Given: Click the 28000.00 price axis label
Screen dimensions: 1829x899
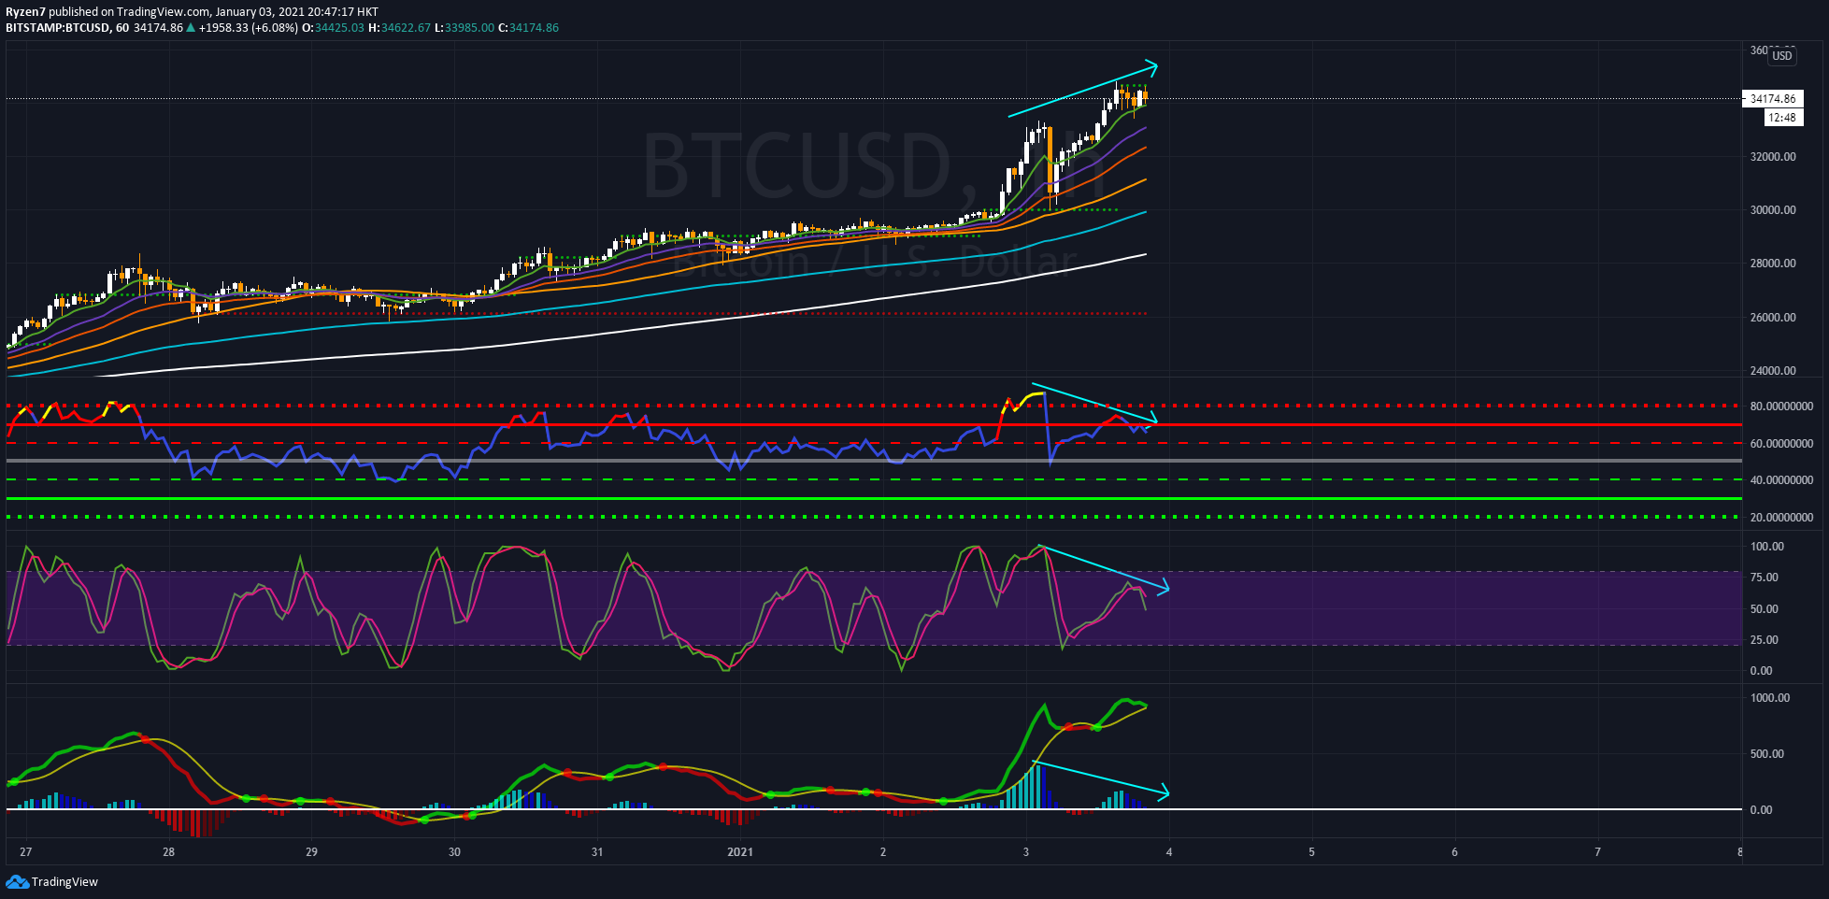Looking at the screenshot, I should tap(1773, 264).
